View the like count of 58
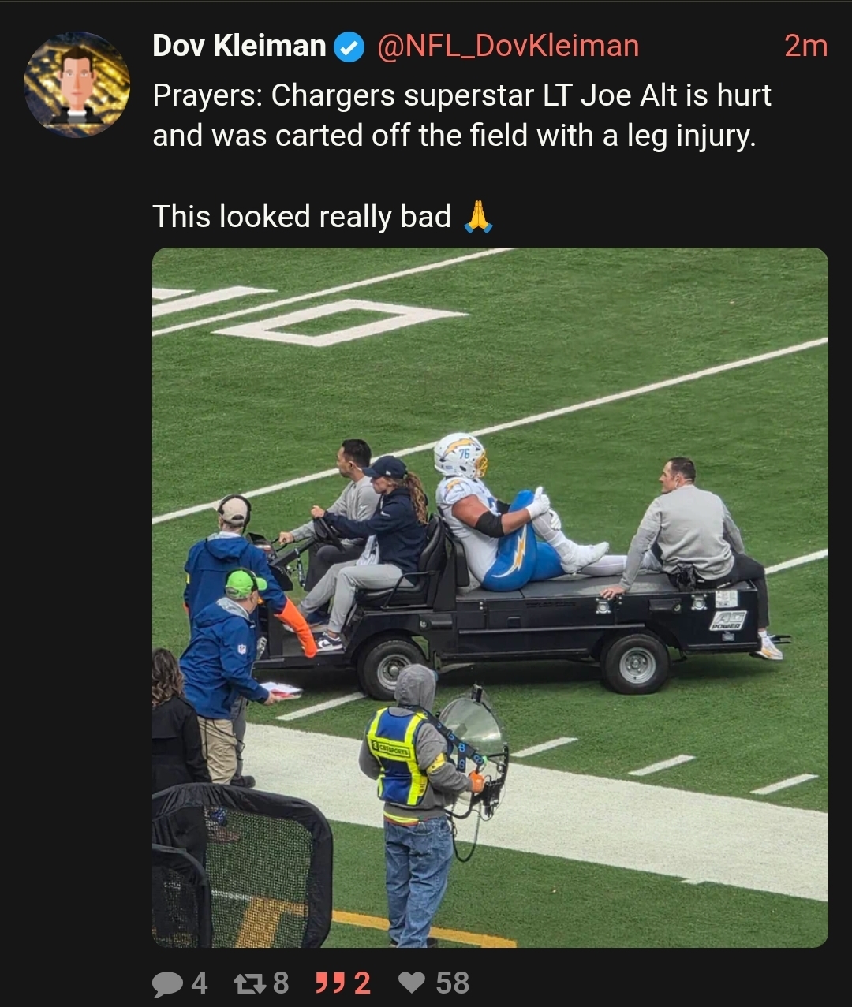The height and width of the screenshot is (1007, 852). [x=453, y=983]
